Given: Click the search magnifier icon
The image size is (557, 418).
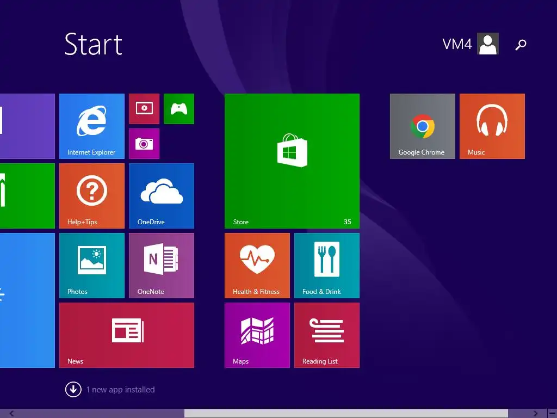Looking at the screenshot, I should (x=521, y=45).
